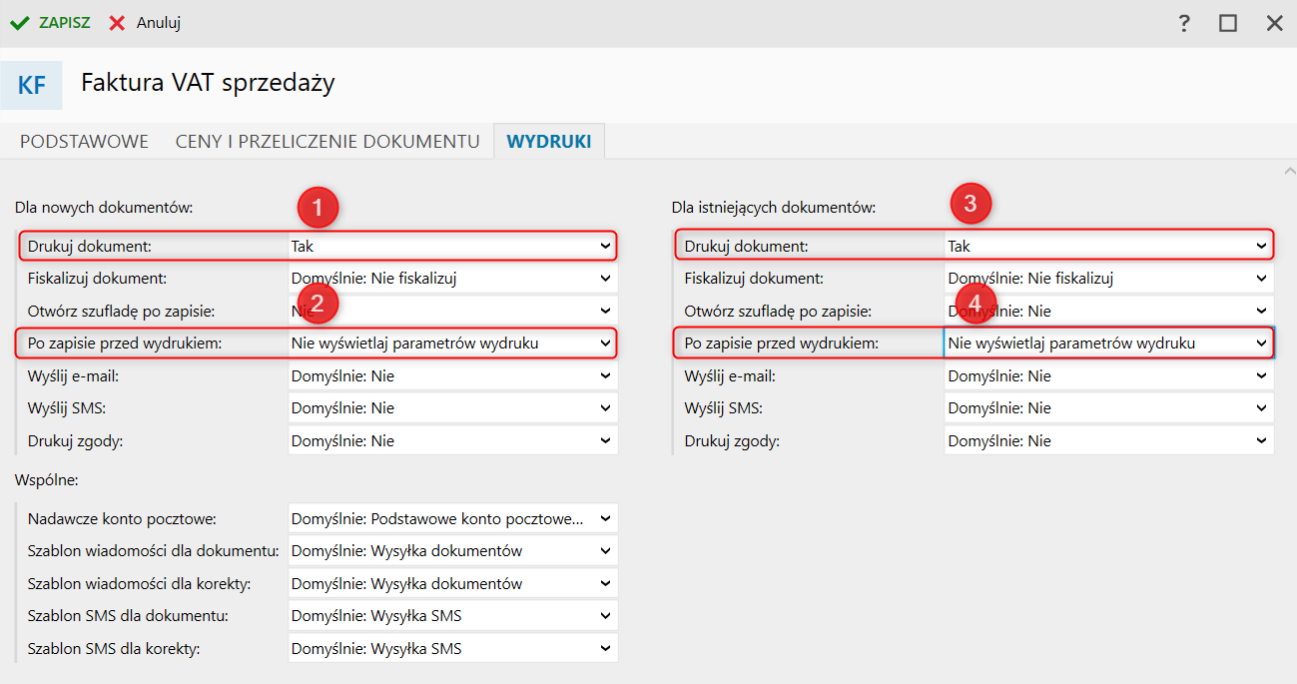Open Wyślij SMS dropdown for existing documents

1109,408
